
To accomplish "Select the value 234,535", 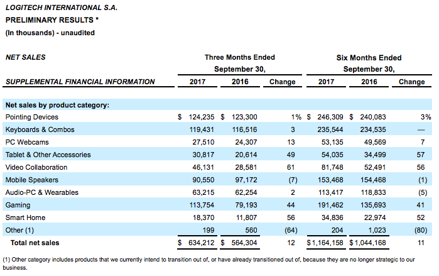I will pyautogui.click(x=373, y=130).
